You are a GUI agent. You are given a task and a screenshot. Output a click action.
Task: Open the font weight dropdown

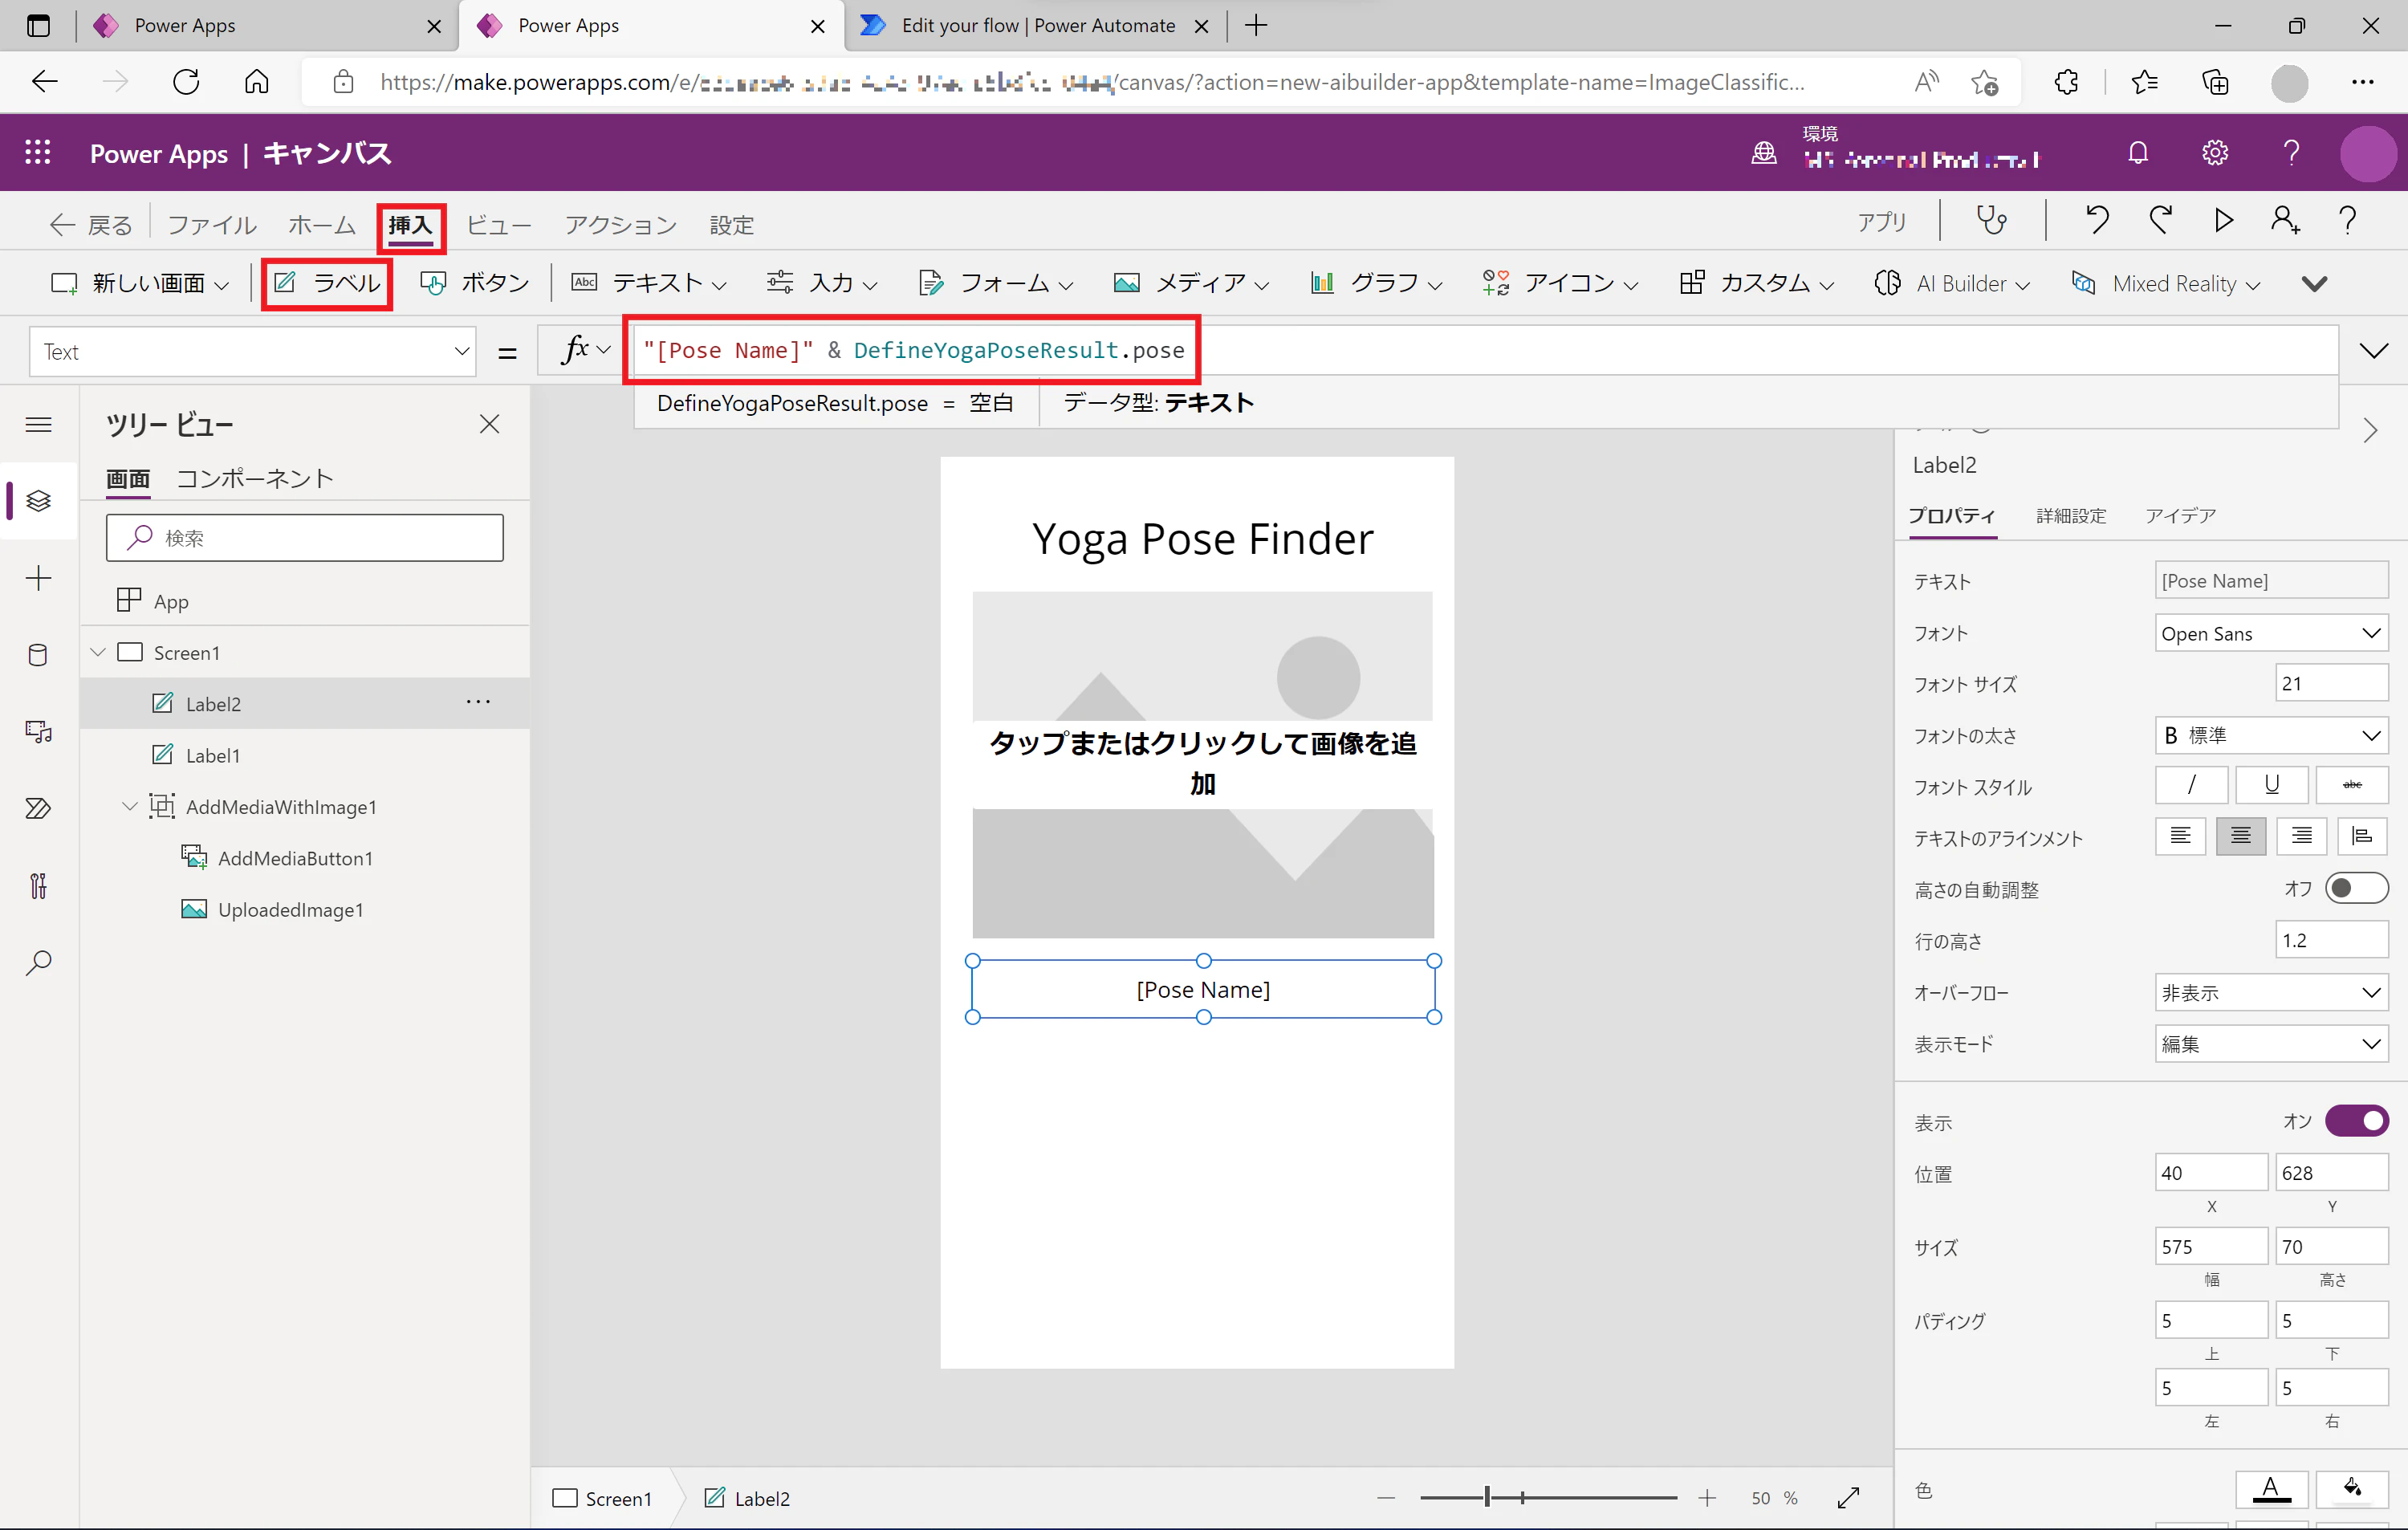point(2271,735)
